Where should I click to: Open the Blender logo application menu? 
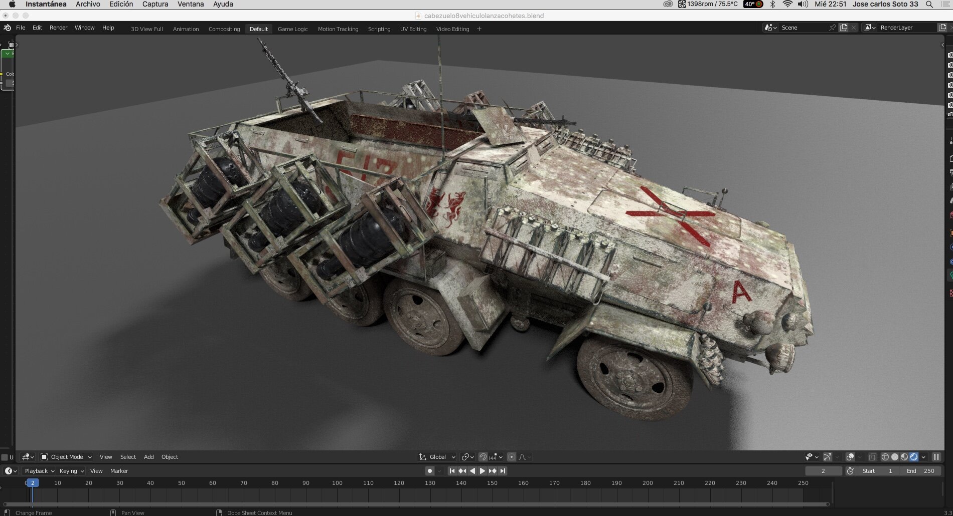pyautogui.click(x=7, y=28)
